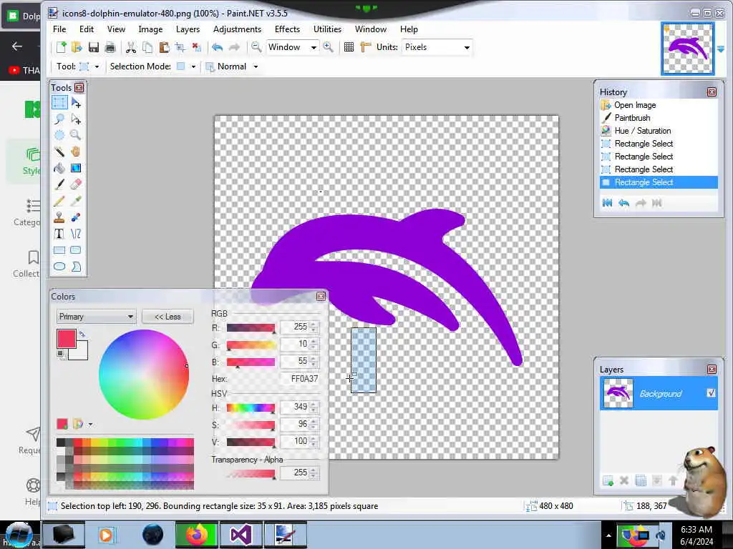The width and height of the screenshot is (733, 549).
Task: Select the Ellipse Select tool
Action: 59,135
